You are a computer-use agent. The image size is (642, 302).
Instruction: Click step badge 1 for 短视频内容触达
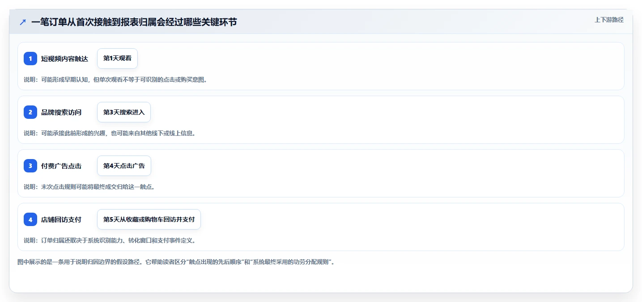[30, 59]
